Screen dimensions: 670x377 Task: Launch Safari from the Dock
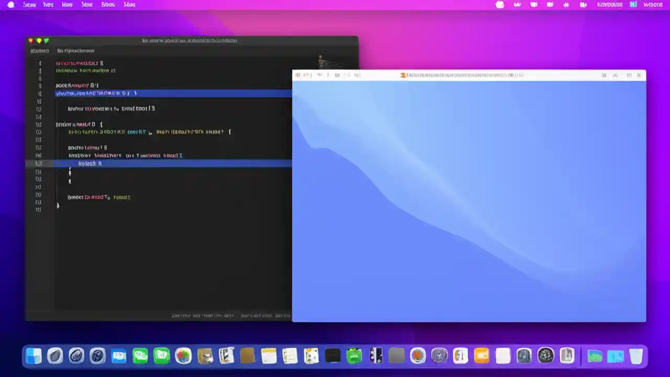pyautogui.click(x=76, y=356)
